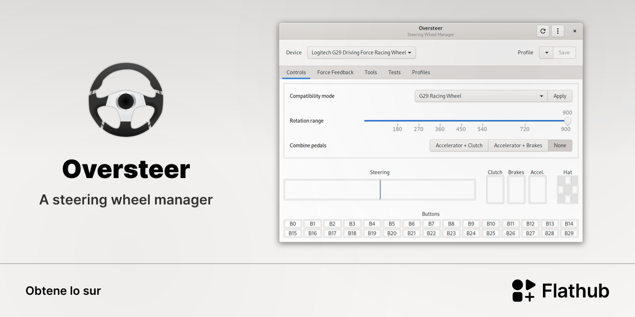Click the Save profile button
The image size is (635, 317).
coord(564,52)
